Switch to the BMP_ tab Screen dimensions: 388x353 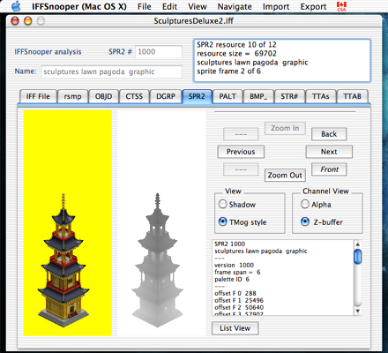(x=258, y=96)
